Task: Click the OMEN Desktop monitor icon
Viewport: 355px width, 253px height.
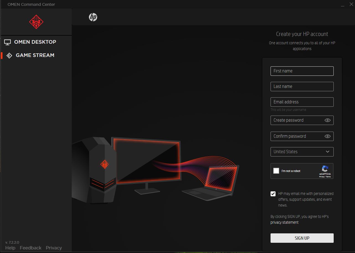Action: tap(7, 42)
